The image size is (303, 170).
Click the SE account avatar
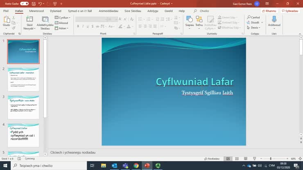coord(257,4)
